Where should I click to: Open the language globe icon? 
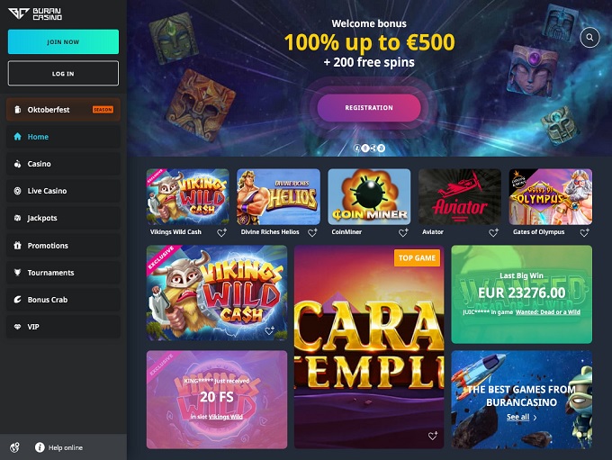click(x=14, y=447)
